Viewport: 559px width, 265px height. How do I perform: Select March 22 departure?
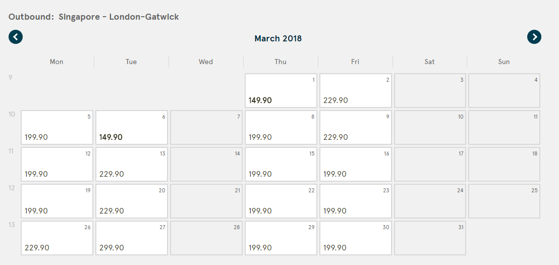pyautogui.click(x=281, y=201)
